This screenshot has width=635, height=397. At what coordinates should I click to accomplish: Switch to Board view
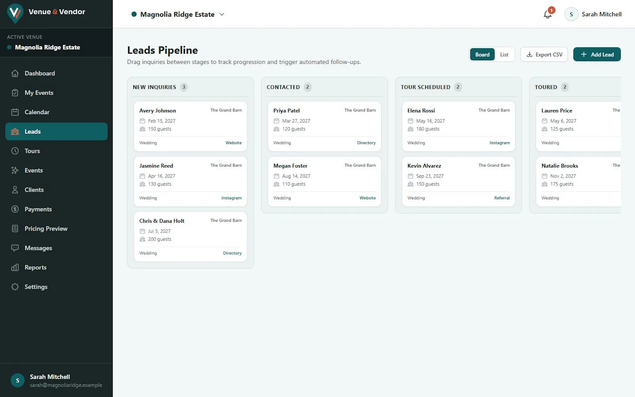(482, 55)
